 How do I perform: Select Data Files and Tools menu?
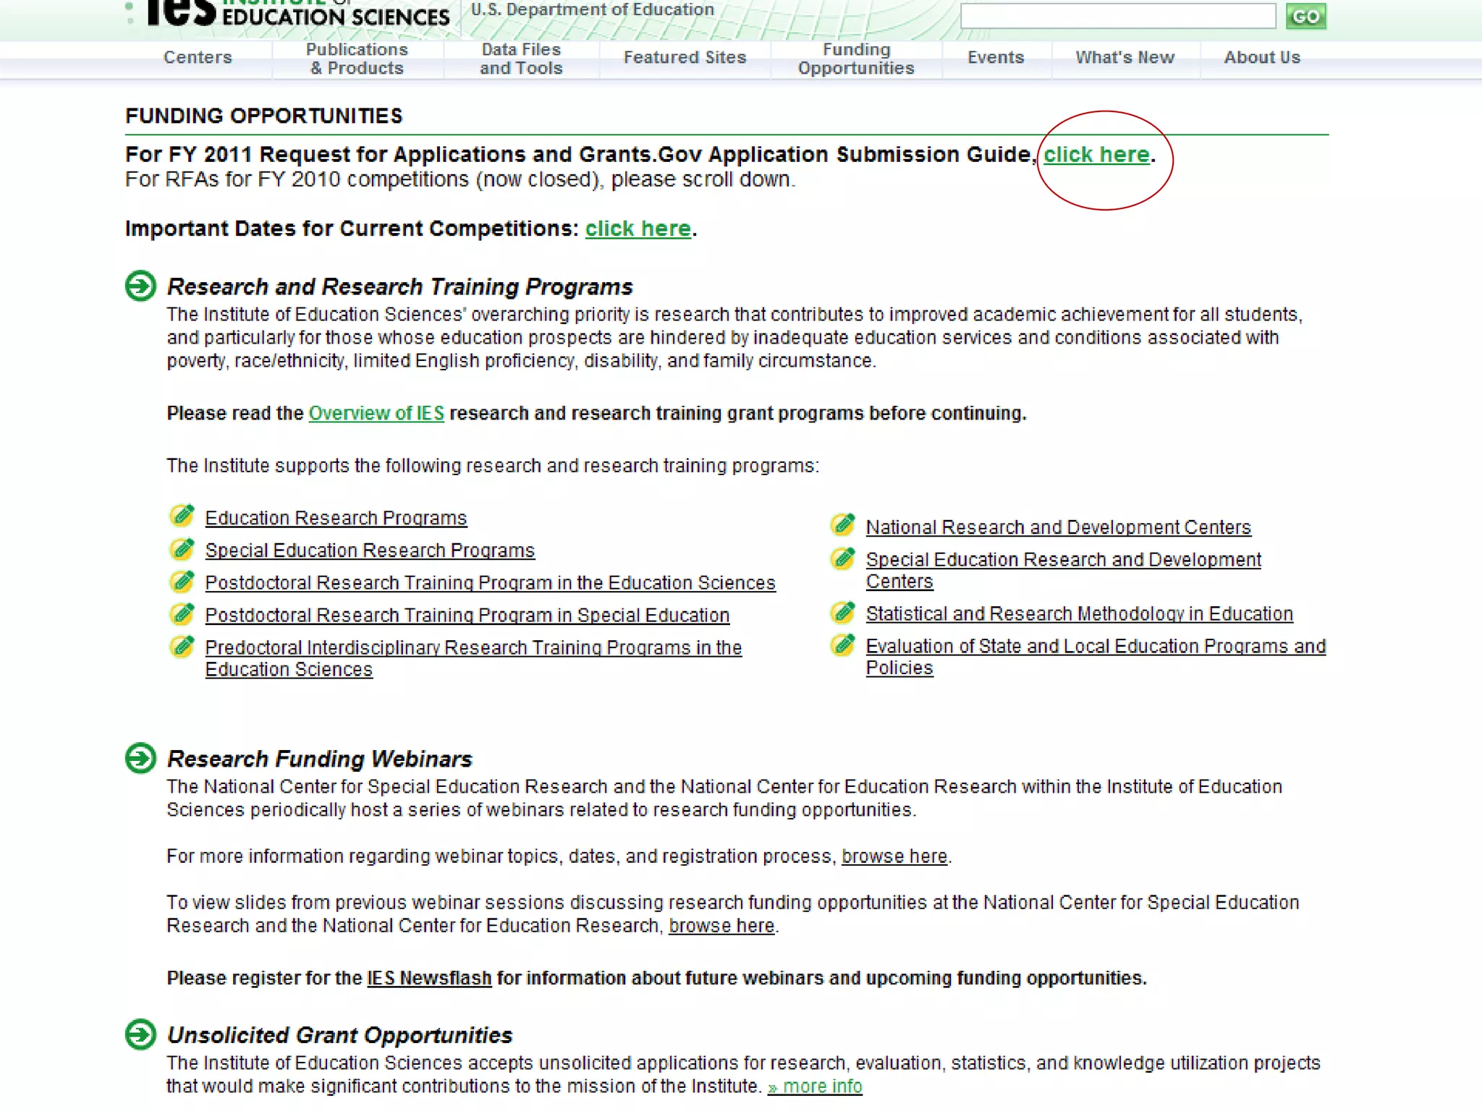tap(521, 59)
